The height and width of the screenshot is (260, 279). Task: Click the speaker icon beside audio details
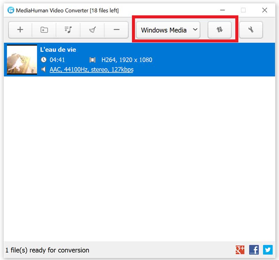(x=44, y=69)
